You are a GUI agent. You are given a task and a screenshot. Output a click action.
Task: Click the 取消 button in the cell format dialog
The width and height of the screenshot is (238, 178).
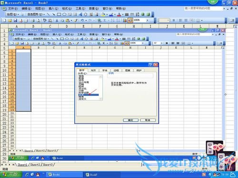pyautogui.click(x=148, y=120)
